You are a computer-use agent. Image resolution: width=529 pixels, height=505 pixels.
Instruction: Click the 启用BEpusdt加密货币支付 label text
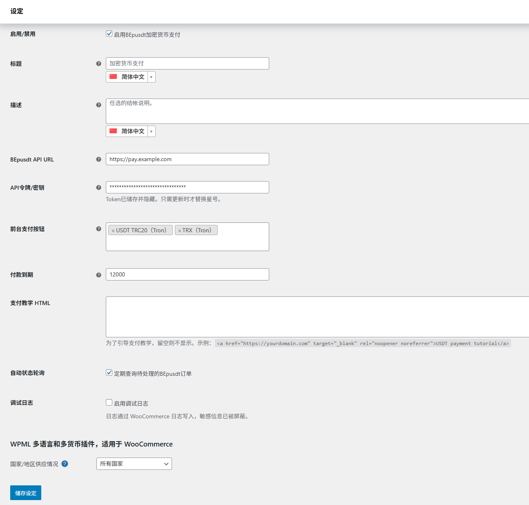pos(147,35)
